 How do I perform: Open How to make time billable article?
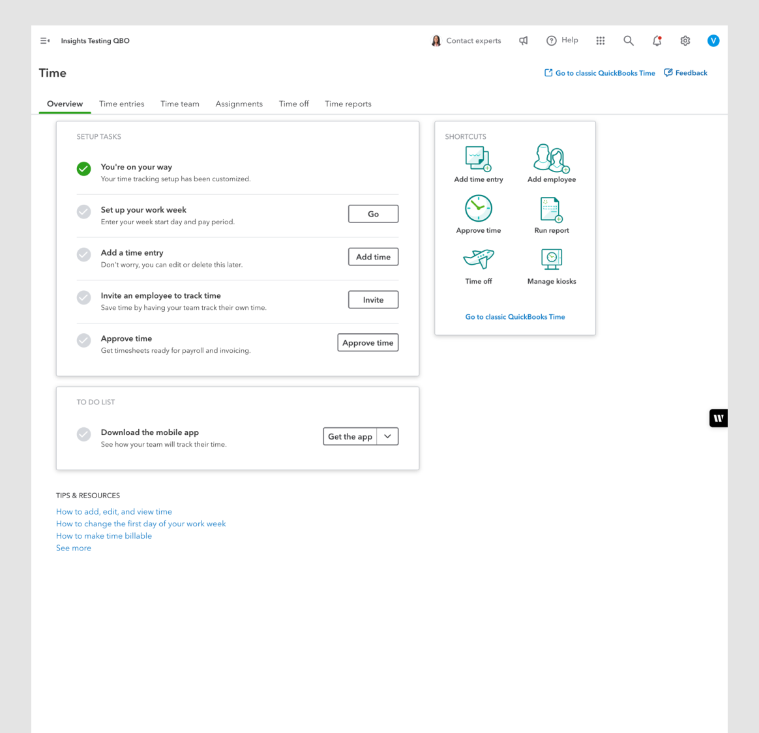[104, 535]
